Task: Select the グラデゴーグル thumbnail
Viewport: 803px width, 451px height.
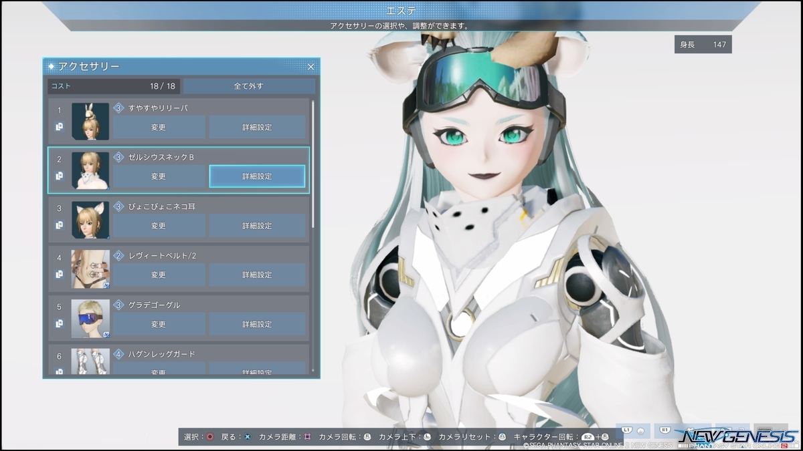Action: [90, 319]
